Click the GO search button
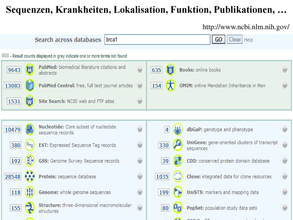This screenshot has height=220, width=293. [x=218, y=40]
